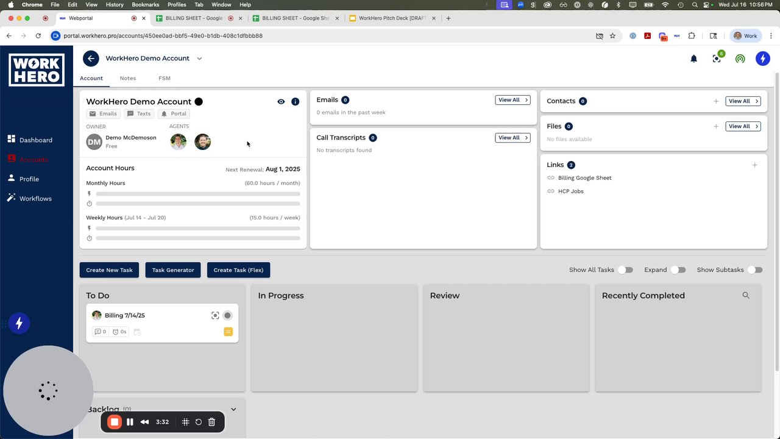Image resolution: width=780 pixels, height=439 pixels.
Task: View all Emails
Action: [x=512, y=100]
